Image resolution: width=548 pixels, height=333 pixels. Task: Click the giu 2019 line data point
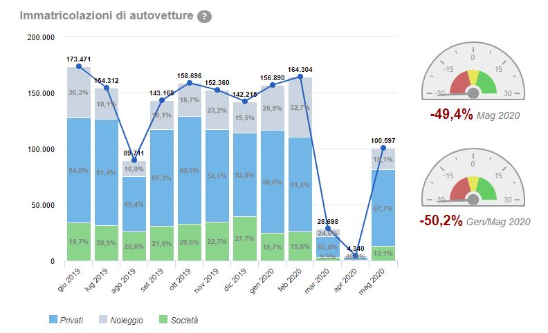79,66
